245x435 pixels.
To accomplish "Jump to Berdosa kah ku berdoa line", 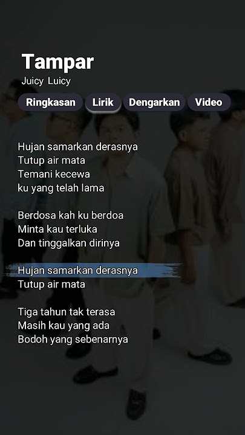I will [x=71, y=215].
